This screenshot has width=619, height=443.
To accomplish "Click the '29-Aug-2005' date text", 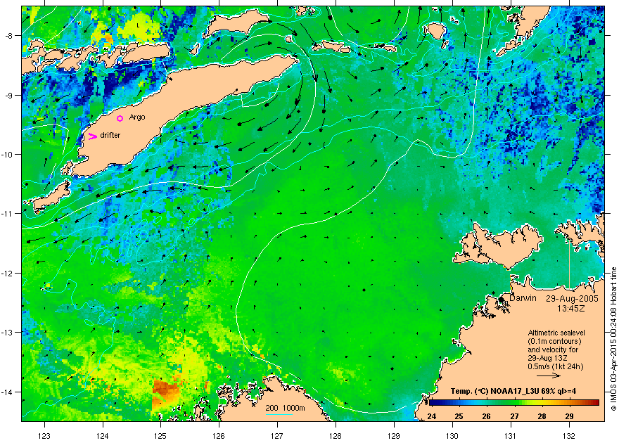I will click(x=572, y=299).
